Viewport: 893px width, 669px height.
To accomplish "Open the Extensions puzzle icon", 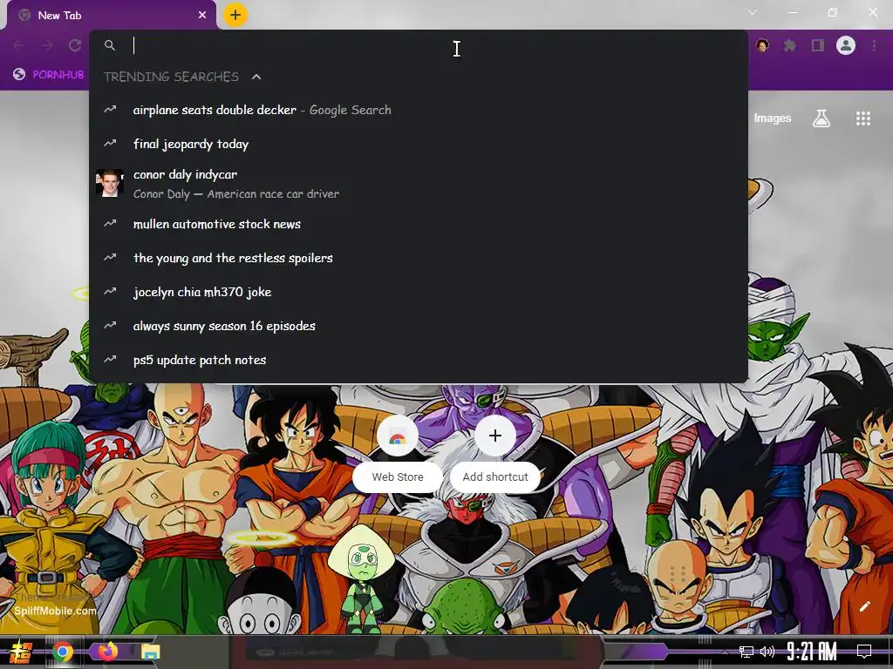I will [x=790, y=45].
